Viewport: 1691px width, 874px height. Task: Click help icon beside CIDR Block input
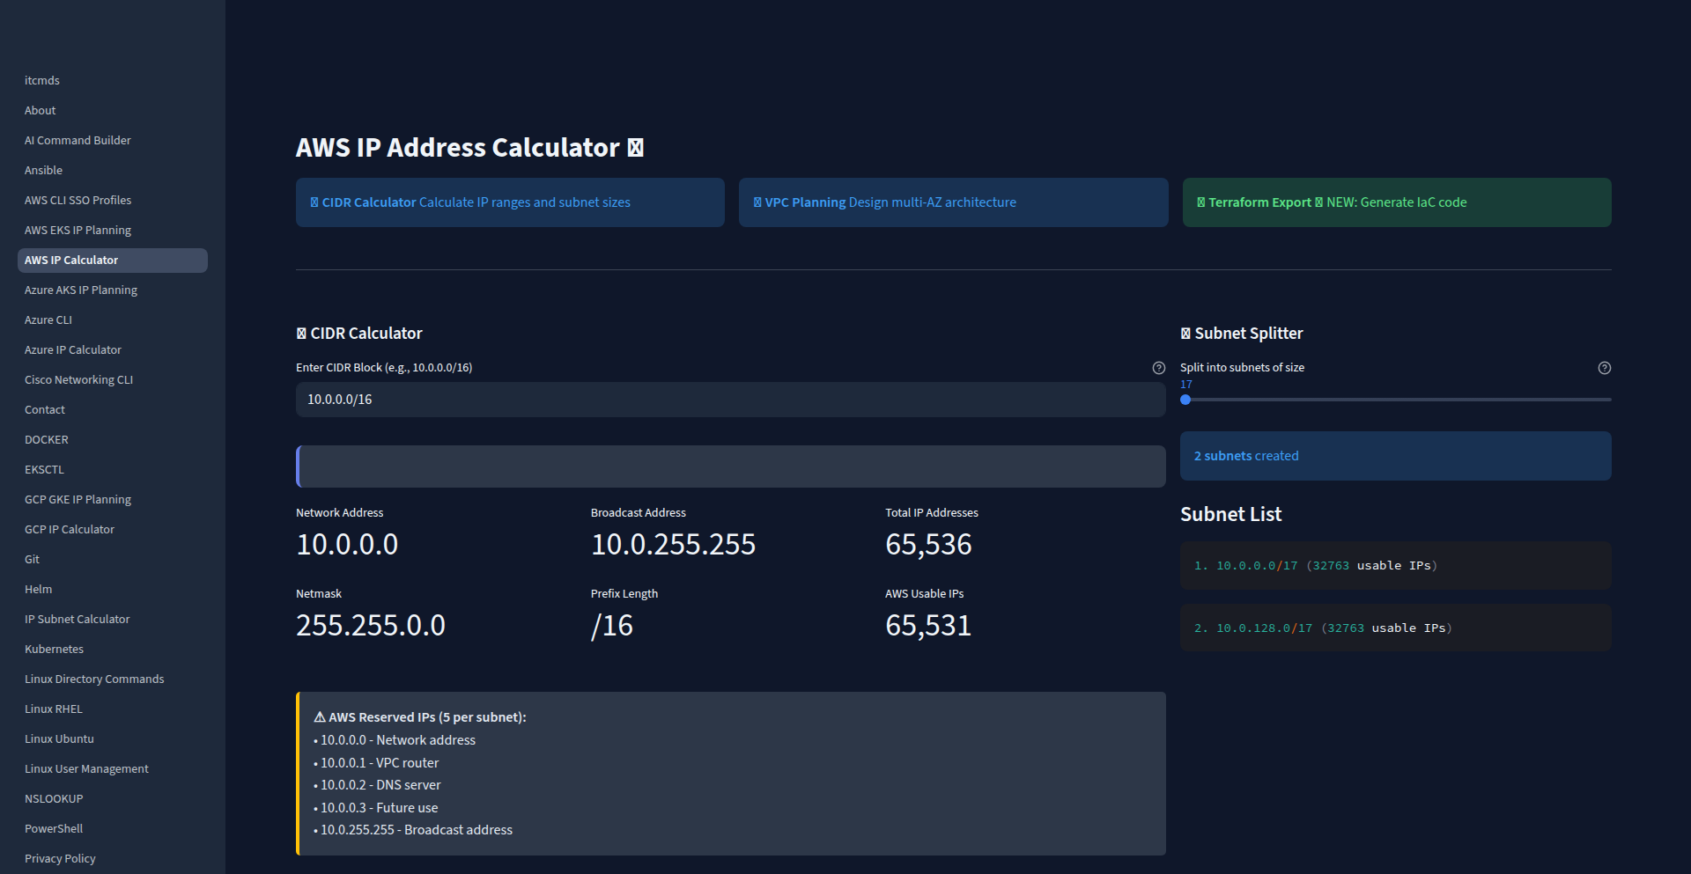[x=1158, y=368]
